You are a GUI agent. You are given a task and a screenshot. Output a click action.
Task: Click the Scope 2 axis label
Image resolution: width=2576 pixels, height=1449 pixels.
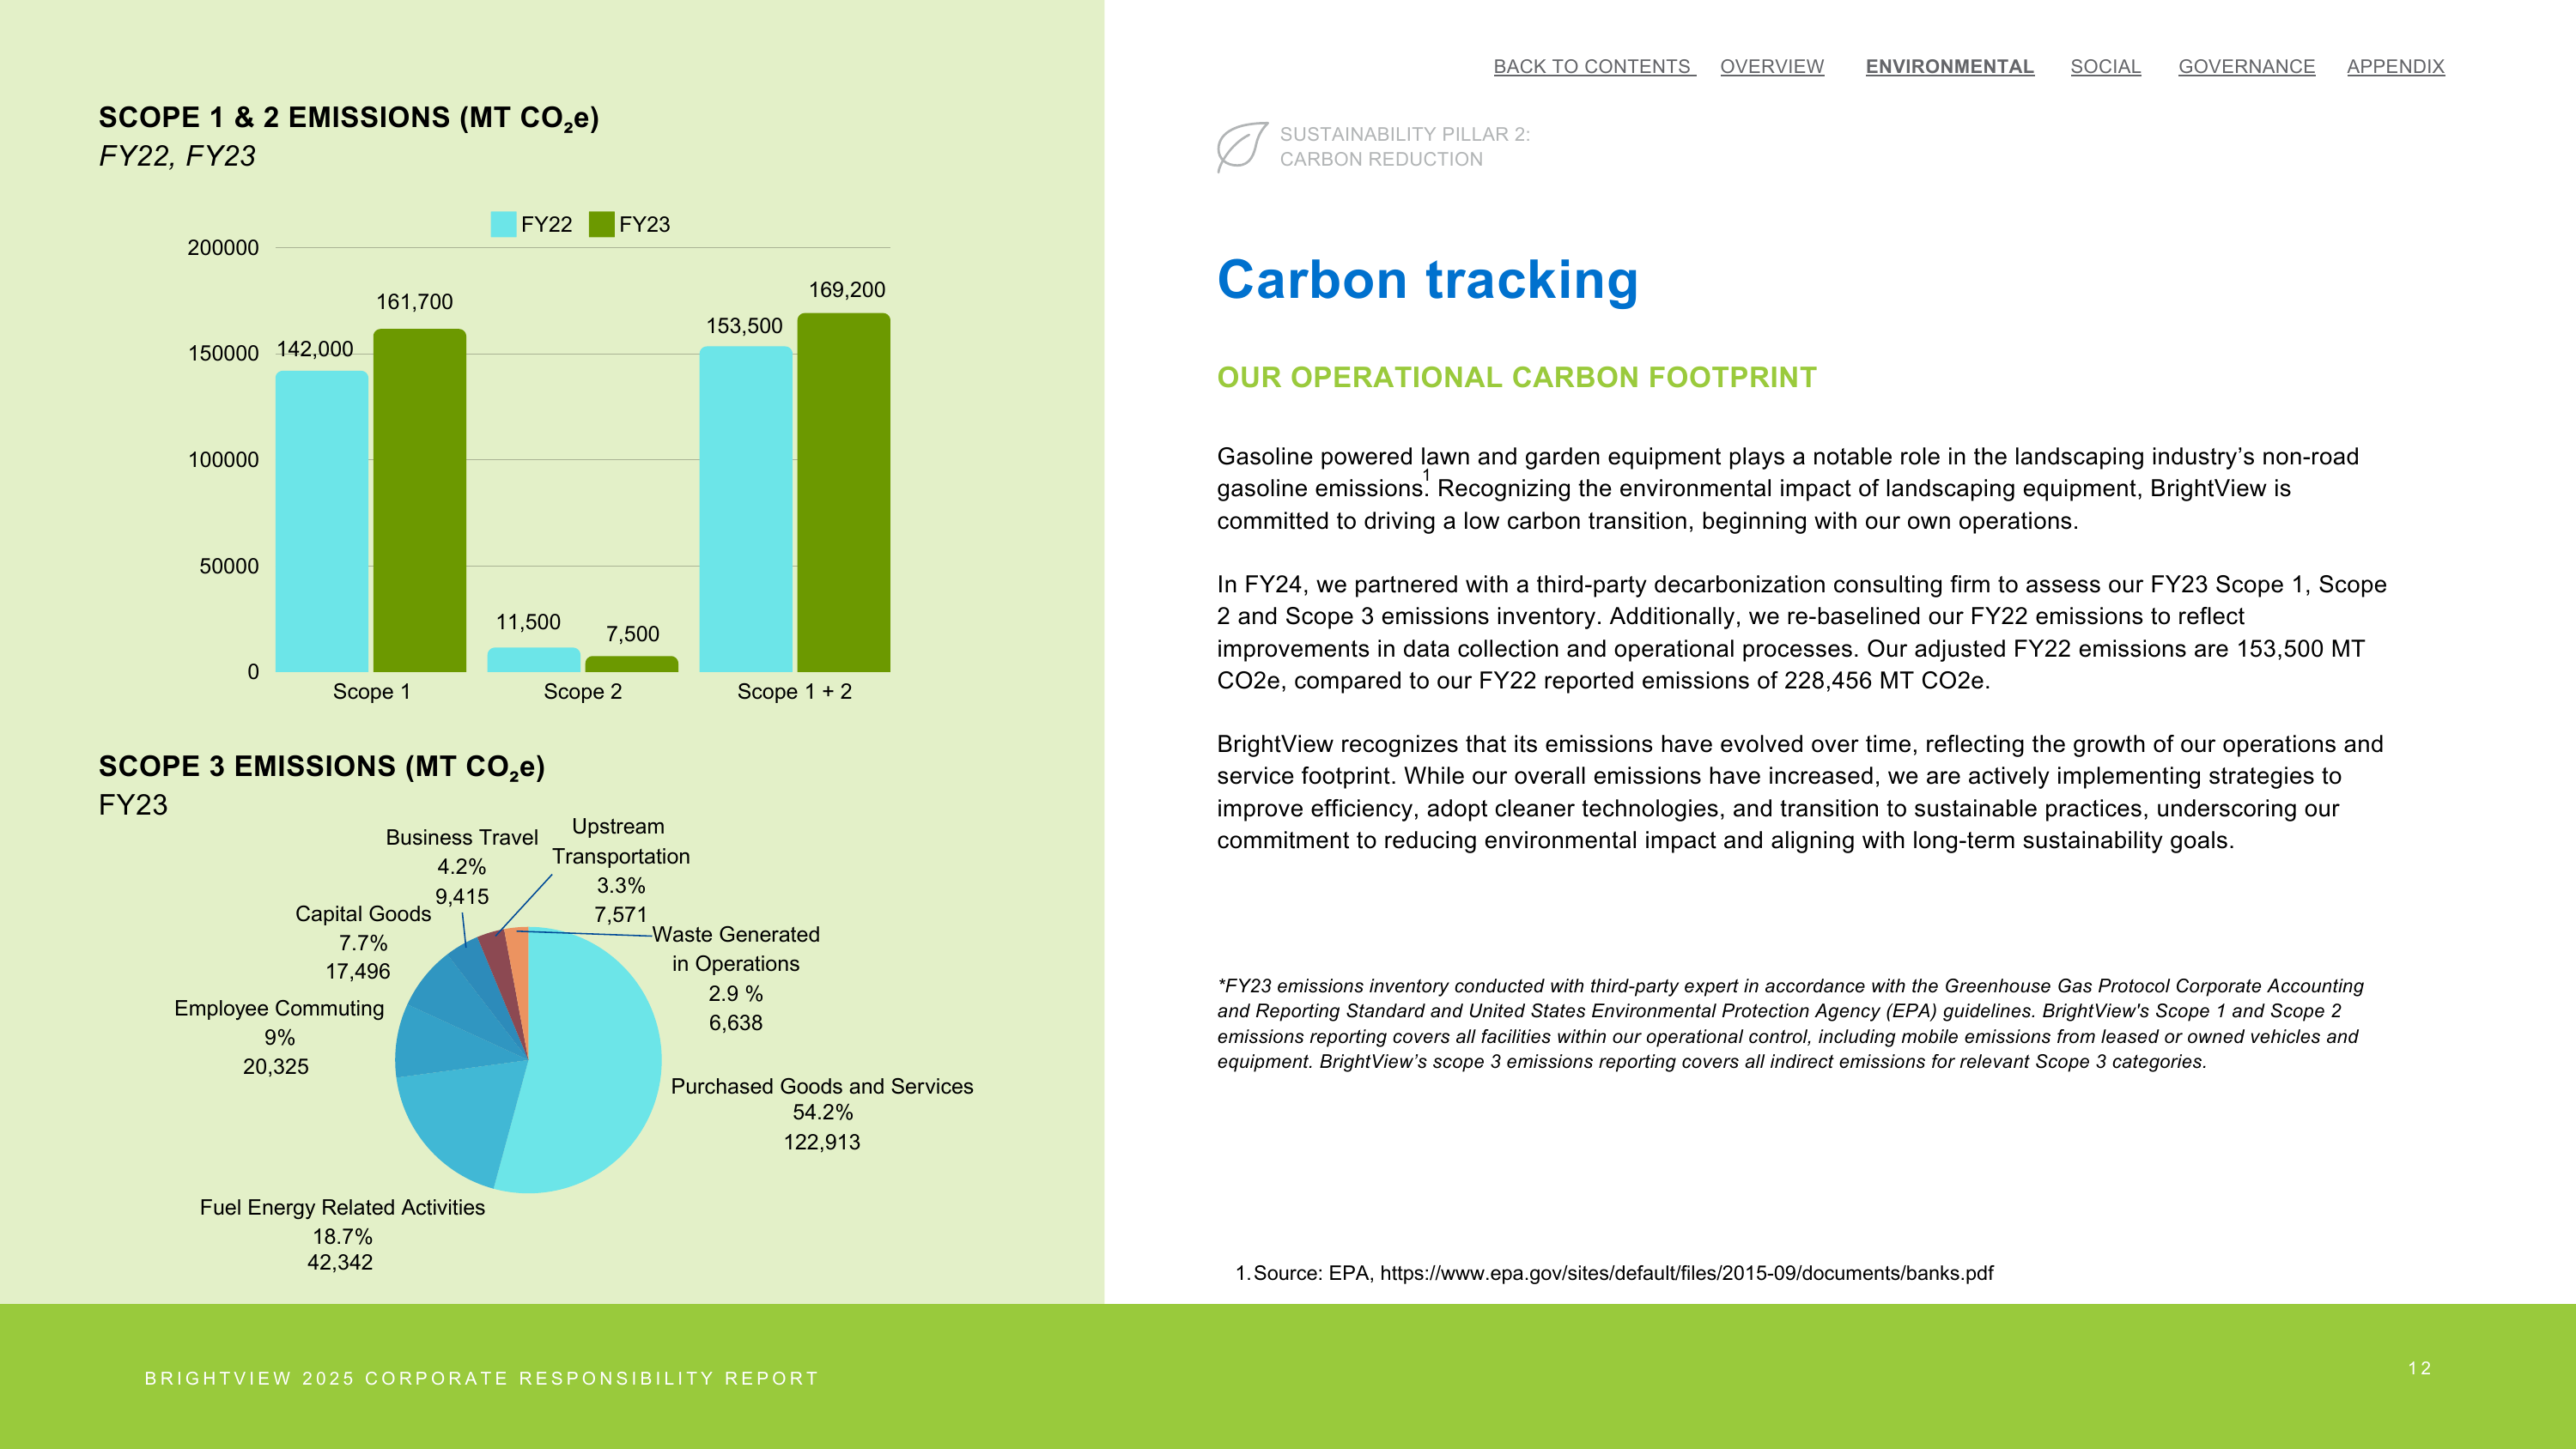(582, 692)
